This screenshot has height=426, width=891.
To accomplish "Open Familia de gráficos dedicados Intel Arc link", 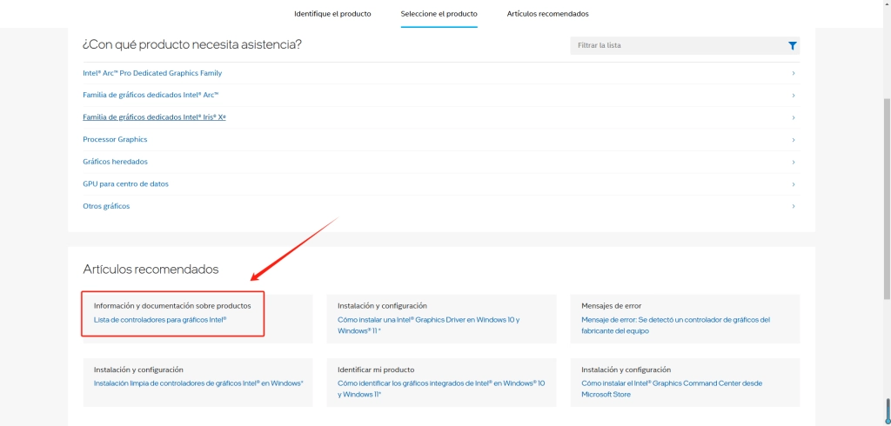I will coord(151,96).
